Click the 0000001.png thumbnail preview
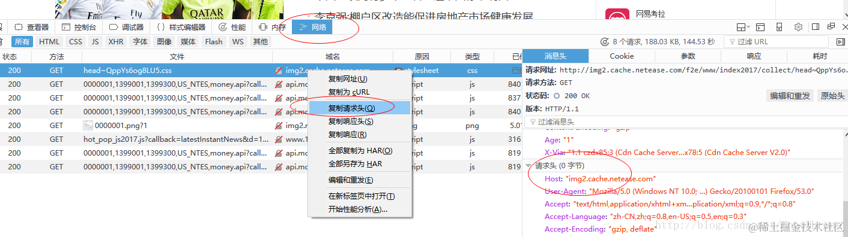848x237 pixels. (x=88, y=126)
